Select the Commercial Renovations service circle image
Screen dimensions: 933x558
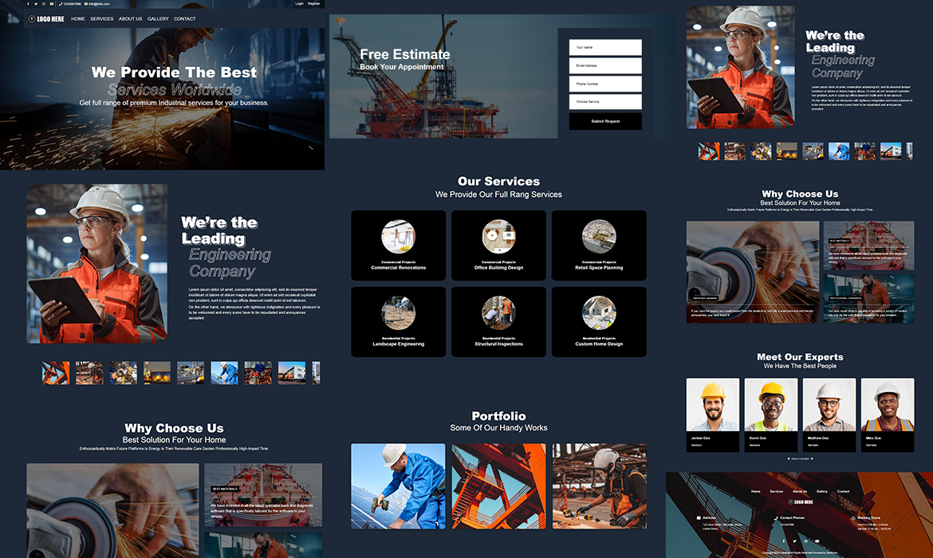pyautogui.click(x=398, y=237)
